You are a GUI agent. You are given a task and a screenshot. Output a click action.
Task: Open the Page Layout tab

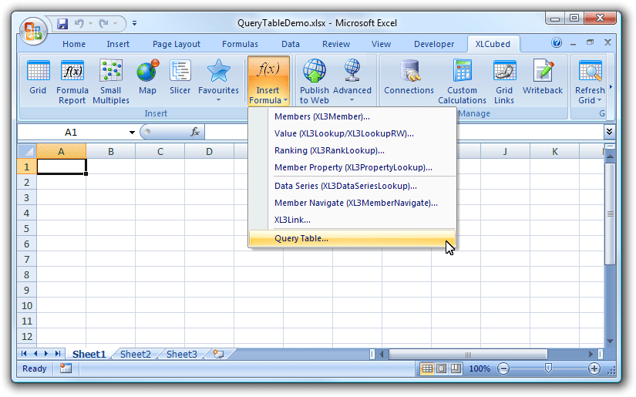(x=177, y=44)
